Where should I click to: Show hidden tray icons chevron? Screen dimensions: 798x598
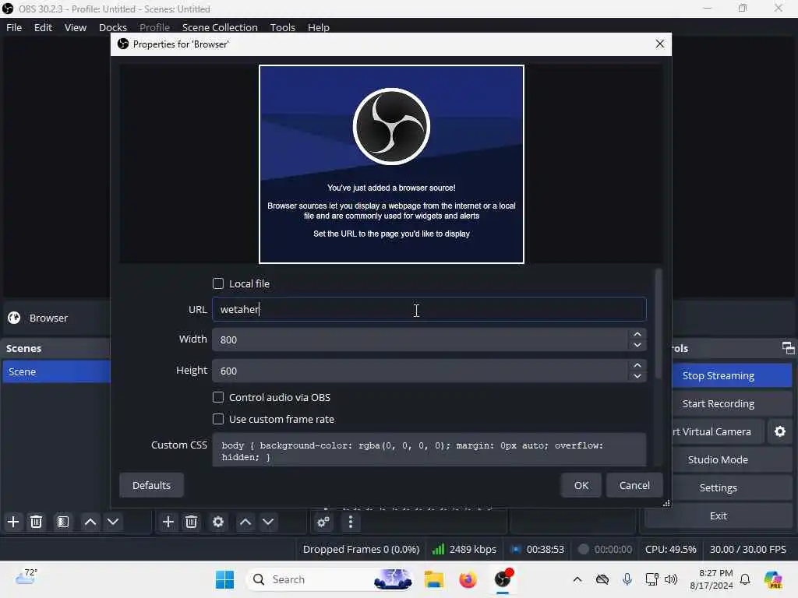click(x=577, y=579)
